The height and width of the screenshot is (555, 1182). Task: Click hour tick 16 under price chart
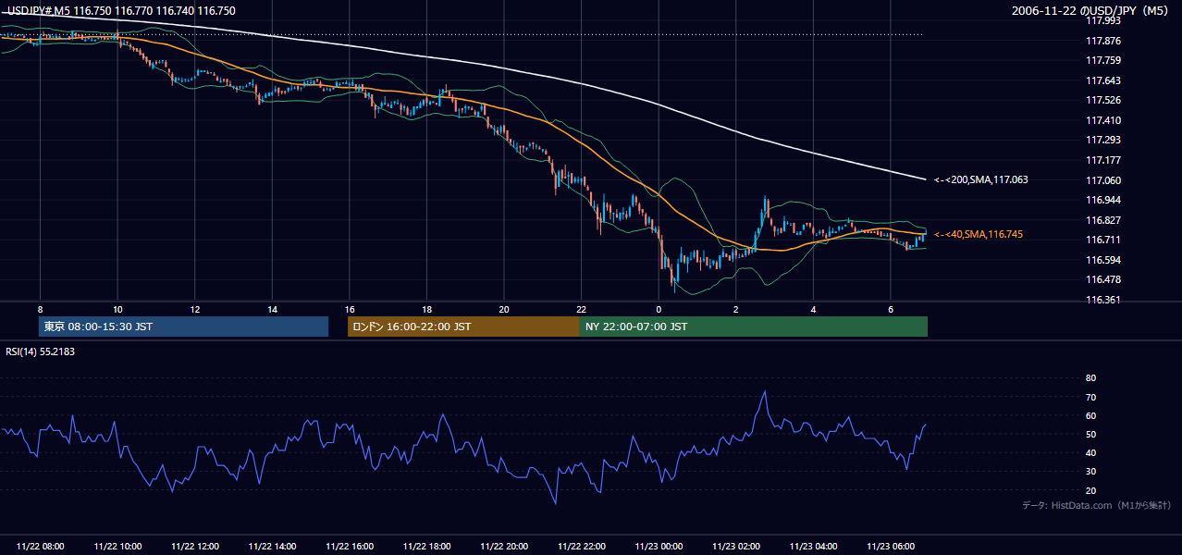tap(350, 309)
